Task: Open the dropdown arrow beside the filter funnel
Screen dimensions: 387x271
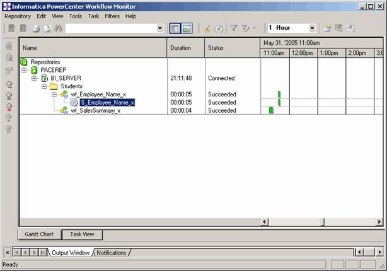Action: [x=254, y=28]
